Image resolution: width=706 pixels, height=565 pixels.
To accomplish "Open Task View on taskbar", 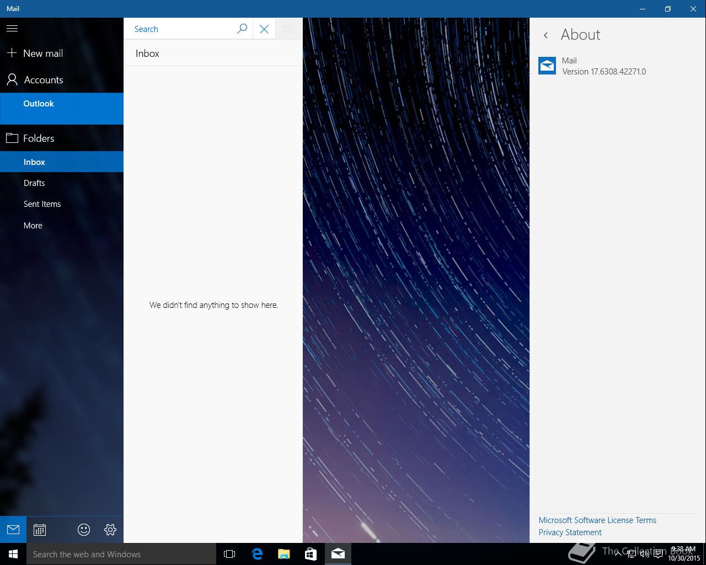I will click(229, 554).
